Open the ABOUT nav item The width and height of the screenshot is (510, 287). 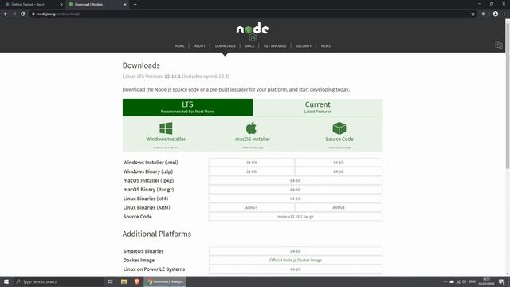tap(200, 46)
